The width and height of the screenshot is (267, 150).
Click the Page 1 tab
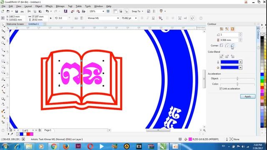point(48,130)
